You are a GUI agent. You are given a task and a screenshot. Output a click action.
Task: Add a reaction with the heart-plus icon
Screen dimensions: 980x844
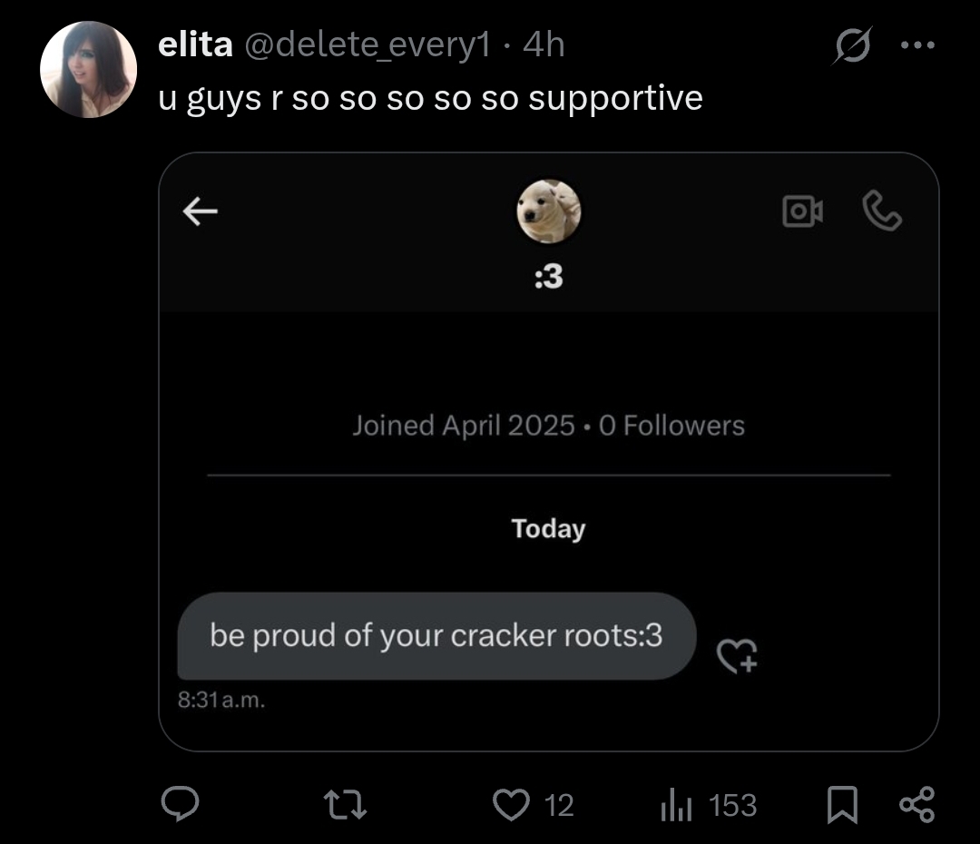tap(736, 653)
